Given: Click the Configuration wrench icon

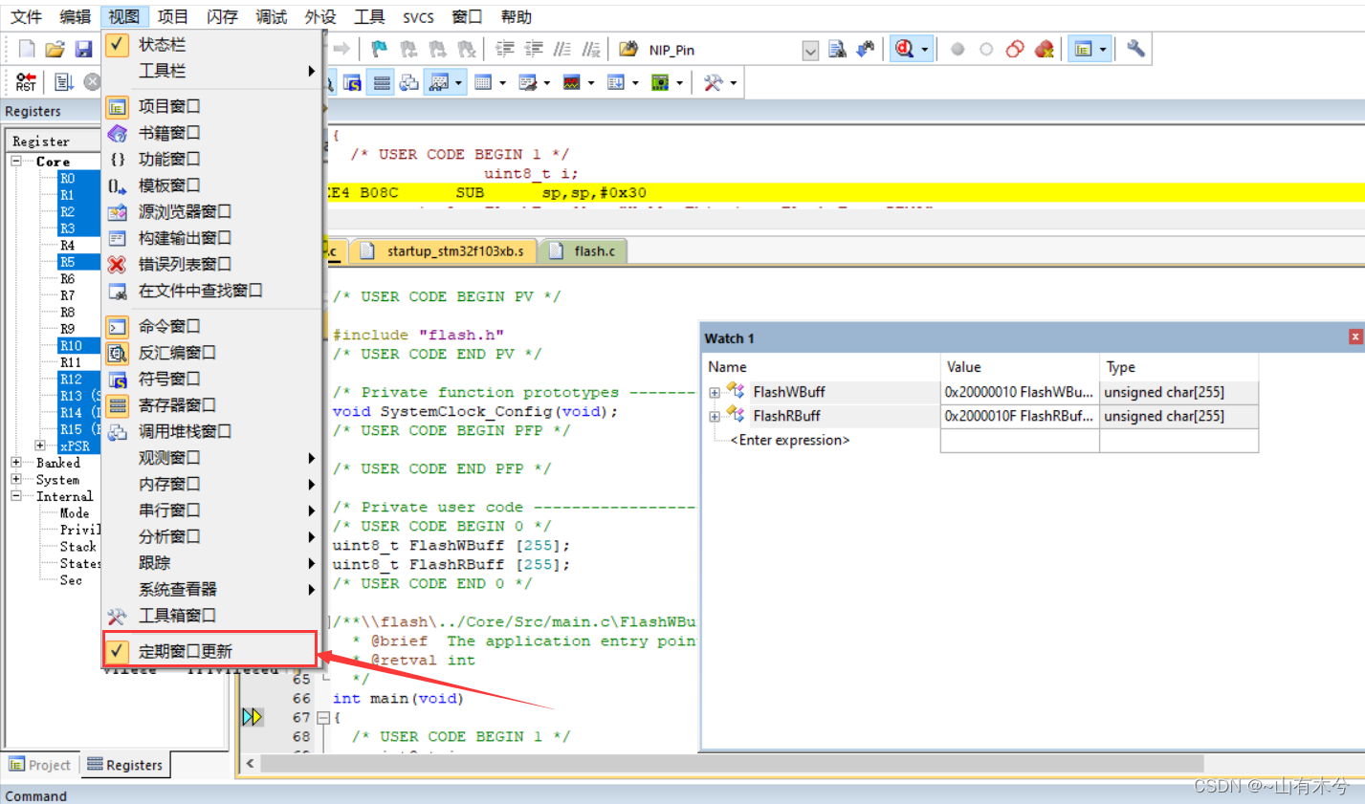Looking at the screenshot, I should coord(1135,49).
